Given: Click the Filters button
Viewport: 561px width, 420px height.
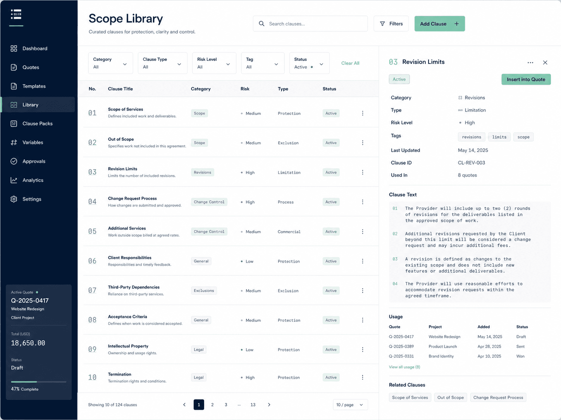Looking at the screenshot, I should [x=391, y=24].
